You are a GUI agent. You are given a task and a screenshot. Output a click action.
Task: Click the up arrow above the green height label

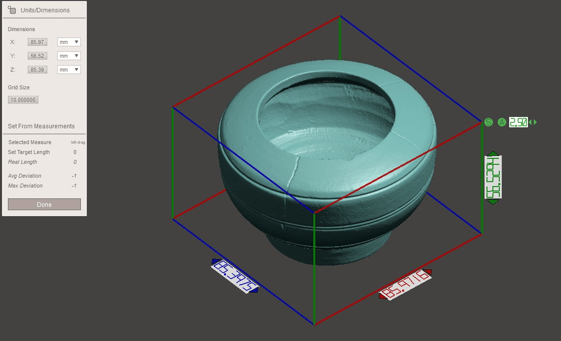tap(493, 153)
